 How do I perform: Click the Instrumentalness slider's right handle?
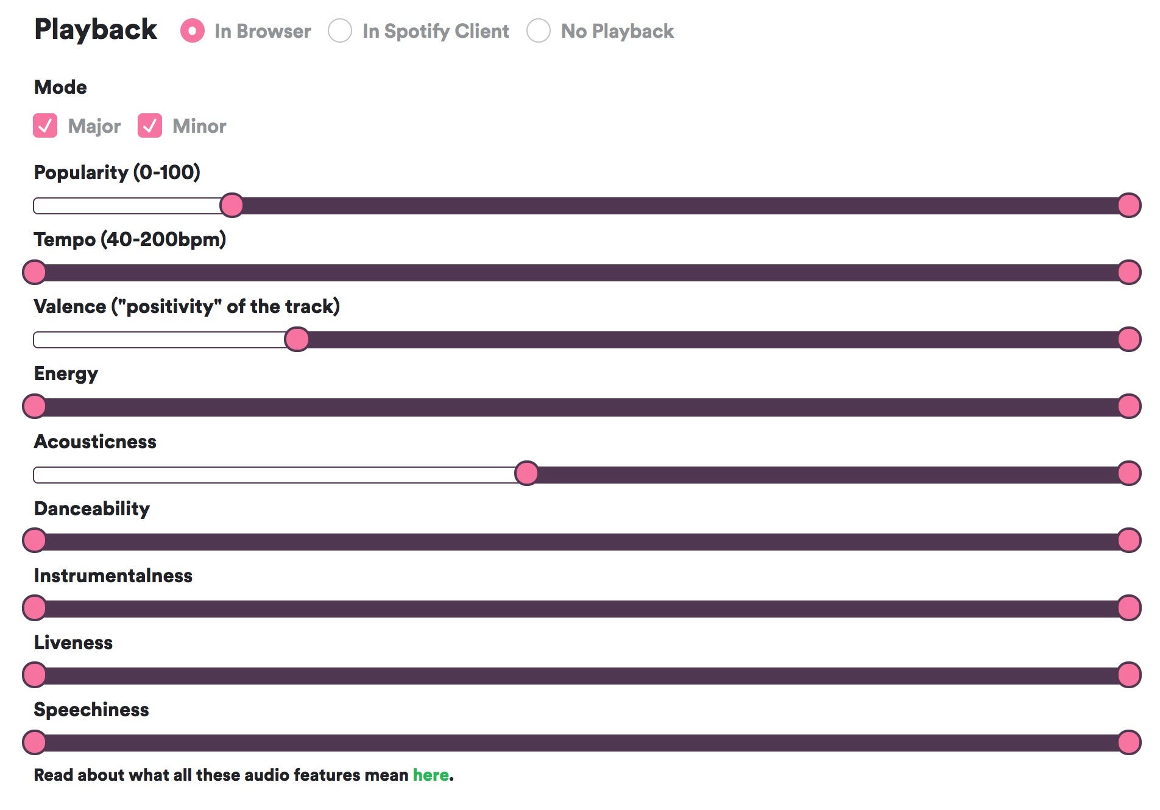click(x=1129, y=607)
